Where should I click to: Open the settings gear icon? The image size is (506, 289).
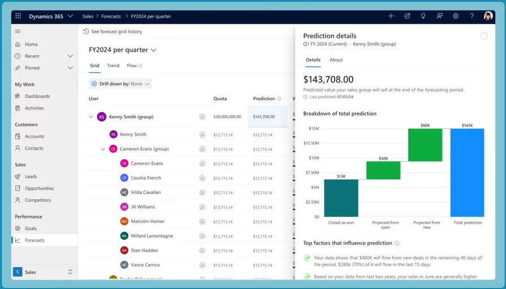pyautogui.click(x=456, y=16)
